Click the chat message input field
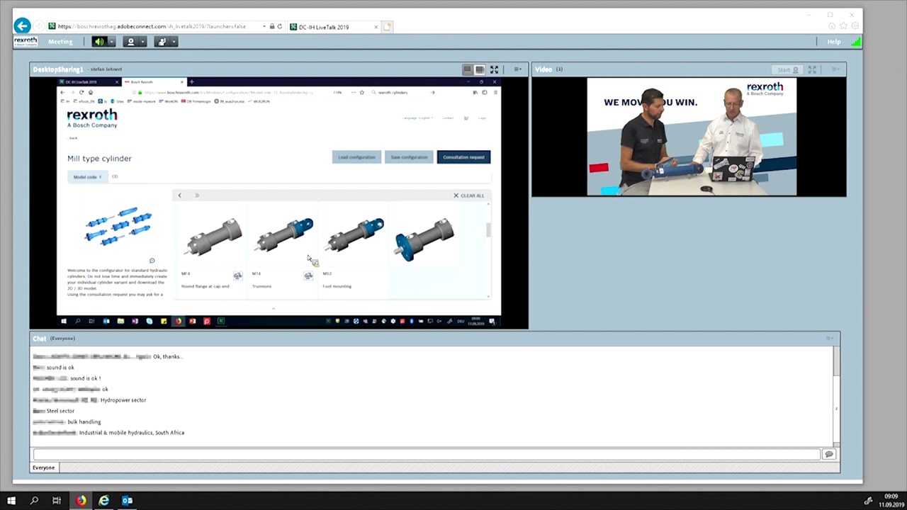This screenshot has height=510, width=907. (427, 454)
